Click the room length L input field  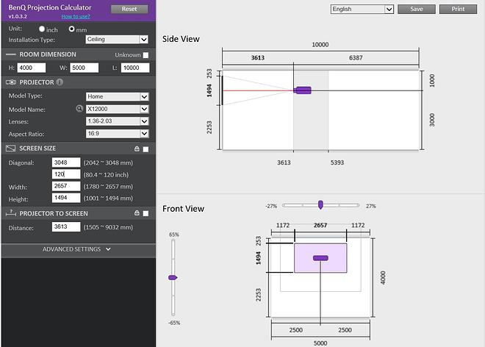coord(135,68)
